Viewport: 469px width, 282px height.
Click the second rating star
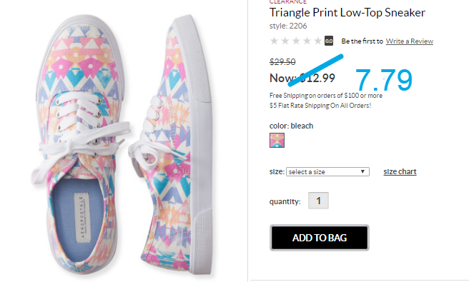click(x=285, y=41)
